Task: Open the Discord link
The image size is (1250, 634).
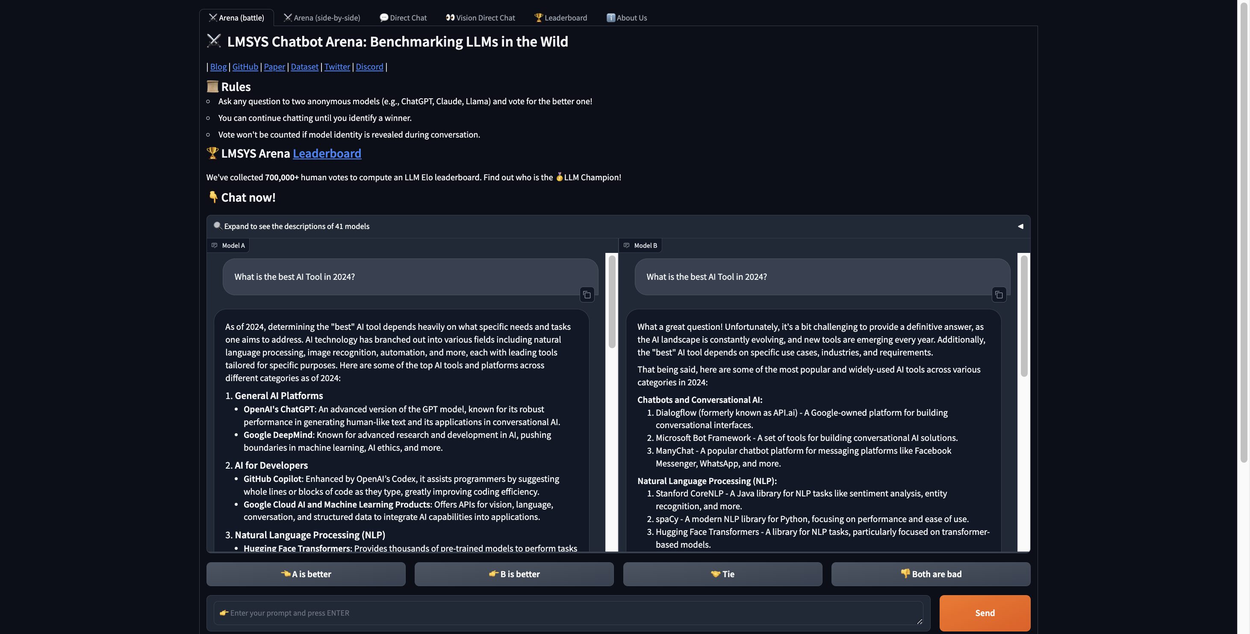Action: point(369,67)
